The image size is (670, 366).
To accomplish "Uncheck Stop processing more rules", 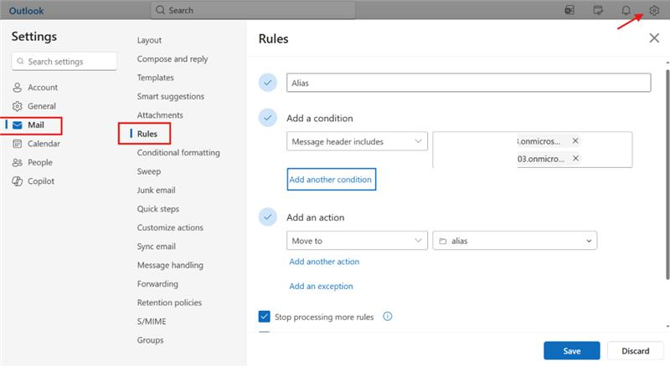I will [264, 317].
